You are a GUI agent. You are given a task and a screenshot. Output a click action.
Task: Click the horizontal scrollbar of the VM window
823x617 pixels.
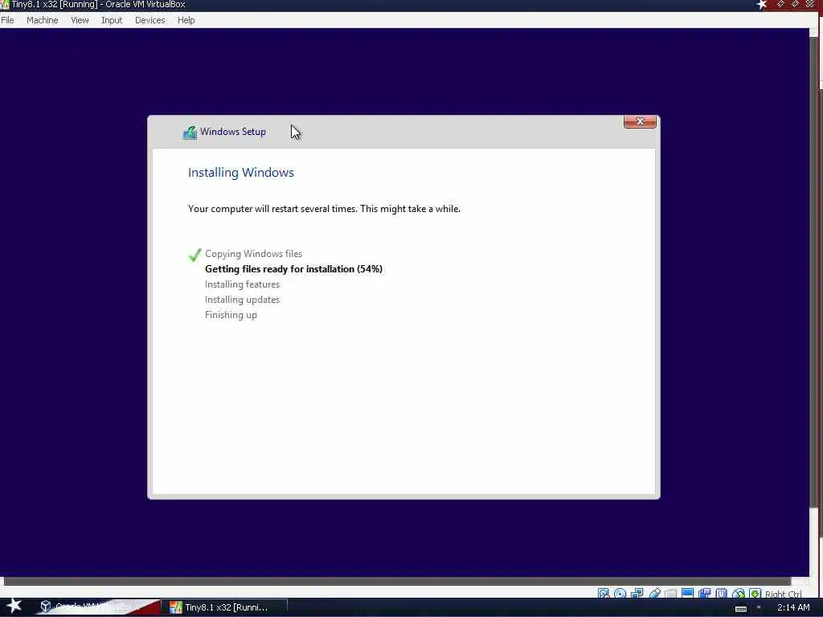[397, 582]
